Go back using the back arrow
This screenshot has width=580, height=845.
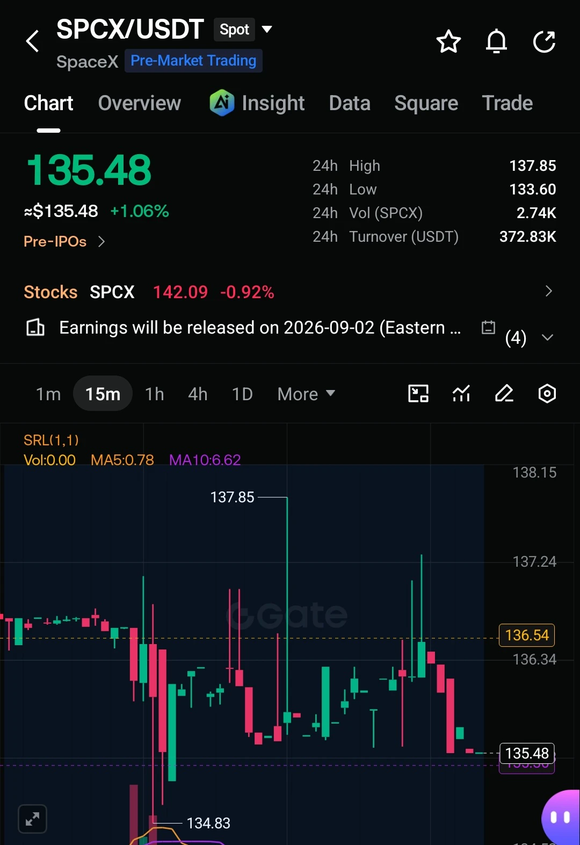tap(33, 41)
